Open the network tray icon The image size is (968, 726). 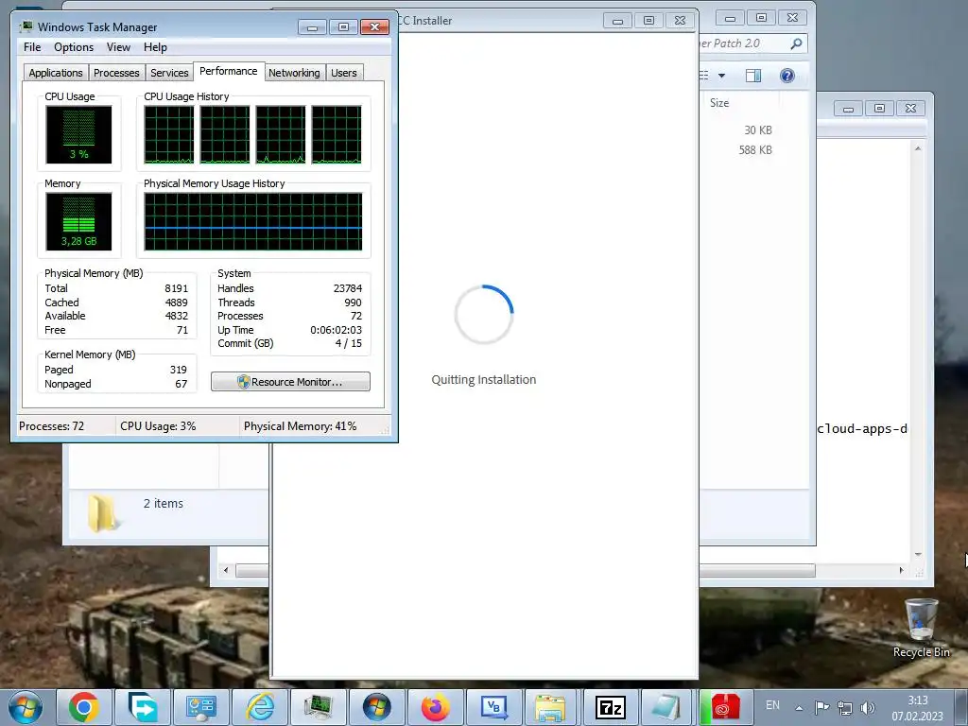click(x=844, y=708)
